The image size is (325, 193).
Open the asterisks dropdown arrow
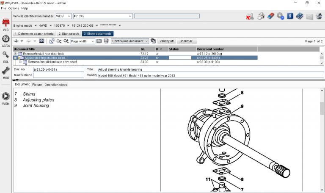pyautogui.click(x=120, y=25)
